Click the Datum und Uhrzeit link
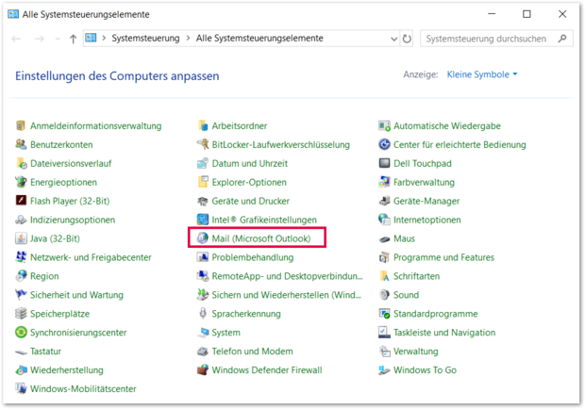 [x=249, y=163]
